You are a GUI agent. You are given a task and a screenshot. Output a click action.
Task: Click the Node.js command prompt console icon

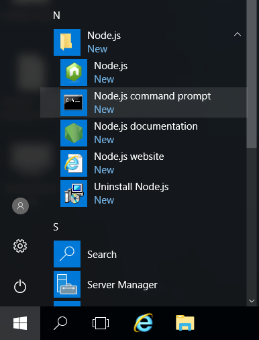[74, 103]
